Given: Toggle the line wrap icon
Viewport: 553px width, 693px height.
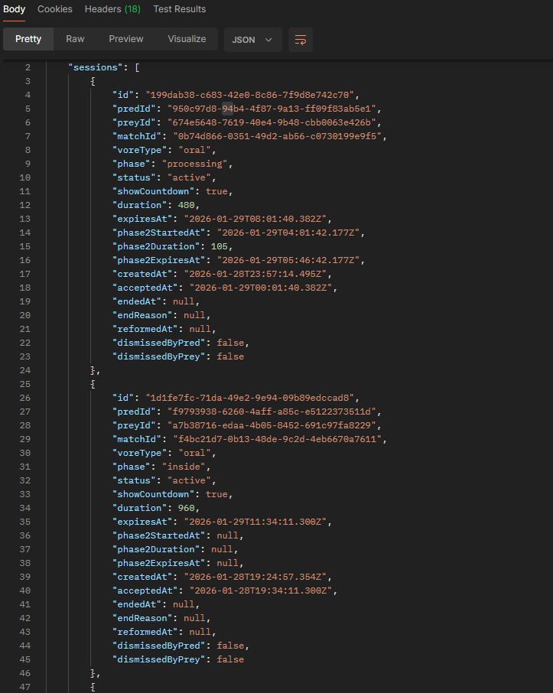Looking at the screenshot, I should pyautogui.click(x=301, y=40).
